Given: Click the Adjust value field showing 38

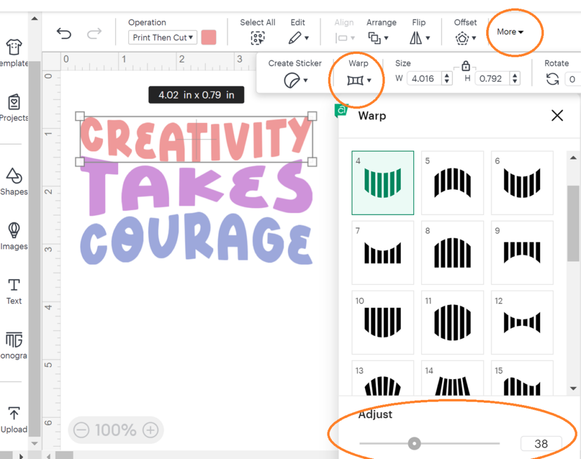Looking at the screenshot, I should pos(541,444).
